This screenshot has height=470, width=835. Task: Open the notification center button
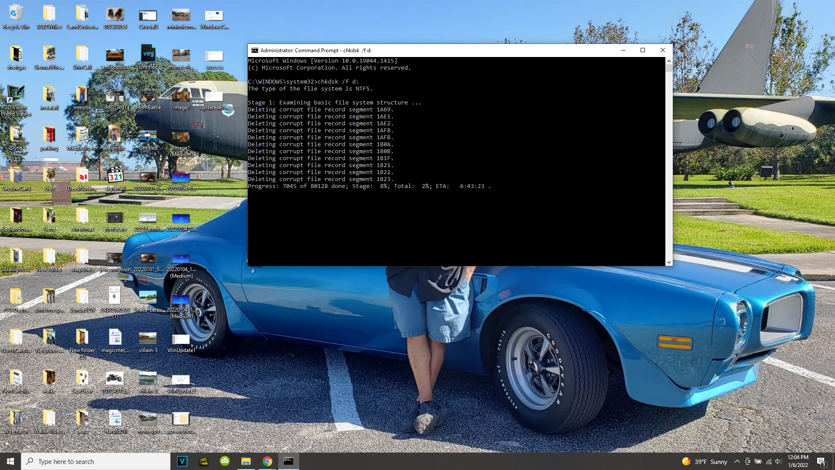(x=821, y=462)
